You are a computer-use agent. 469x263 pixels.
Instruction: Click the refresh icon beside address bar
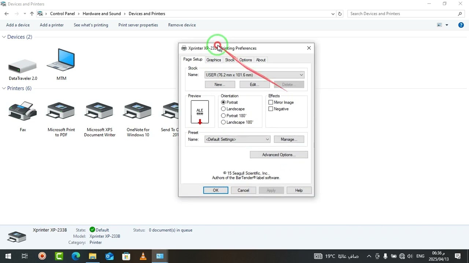click(340, 14)
